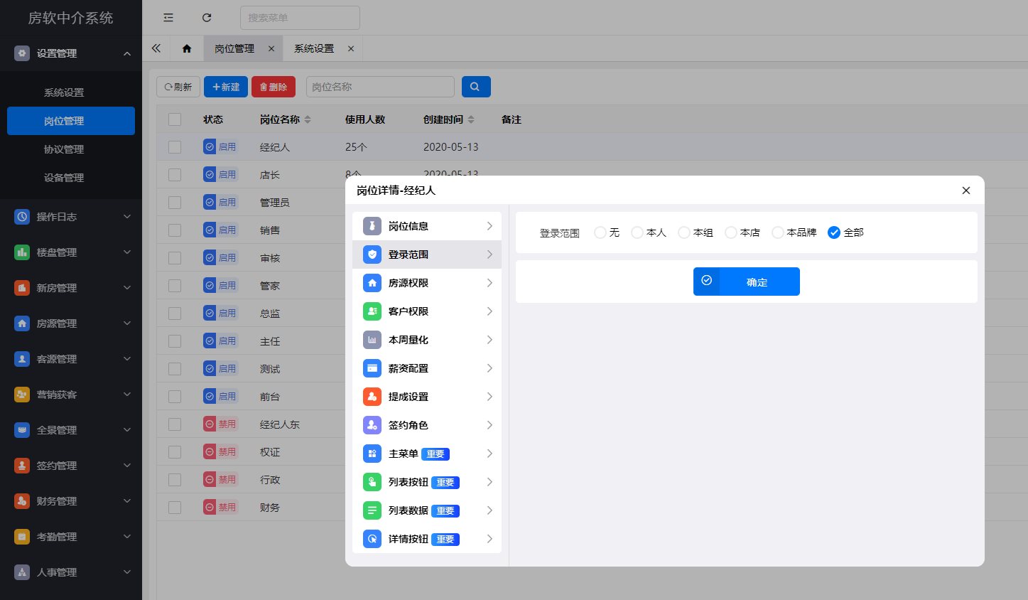Image resolution: width=1028 pixels, height=600 pixels.
Task: Close the 系统设置 tab
Action: point(351,48)
